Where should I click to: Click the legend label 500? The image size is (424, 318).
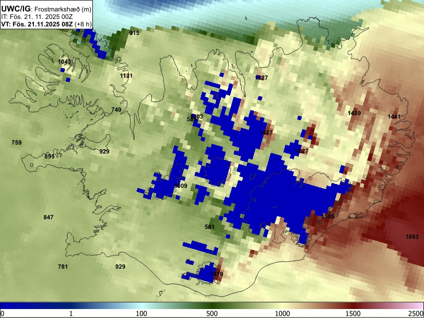pos(212,314)
